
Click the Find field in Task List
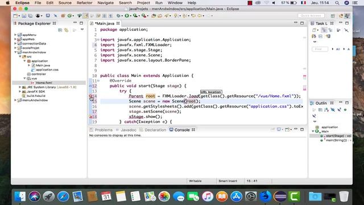click(320, 49)
